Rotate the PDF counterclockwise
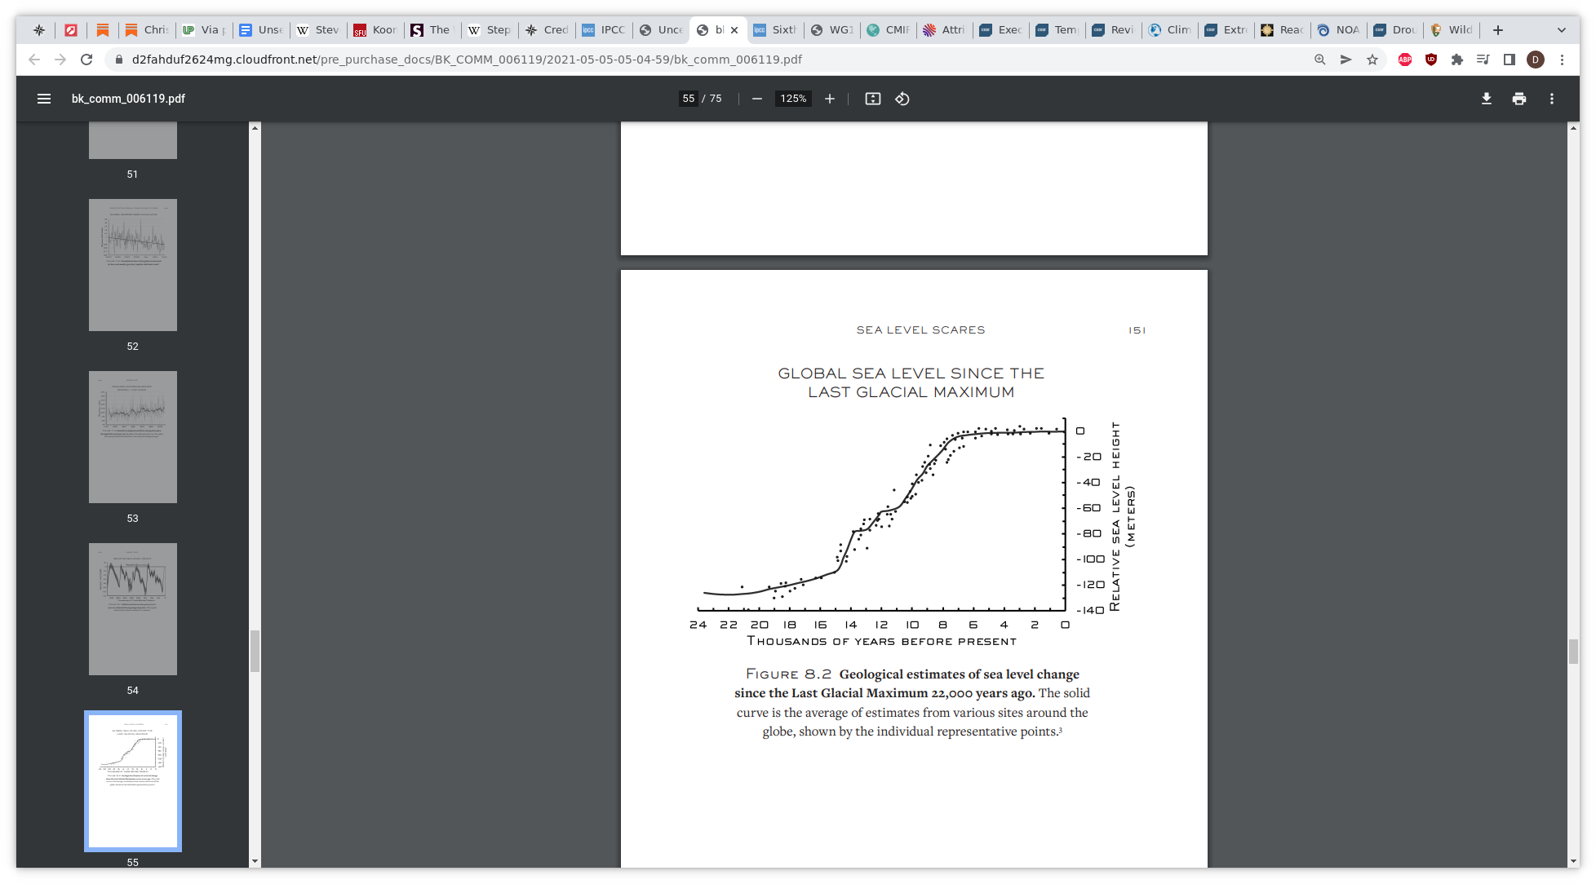1596x884 pixels. 902,99
